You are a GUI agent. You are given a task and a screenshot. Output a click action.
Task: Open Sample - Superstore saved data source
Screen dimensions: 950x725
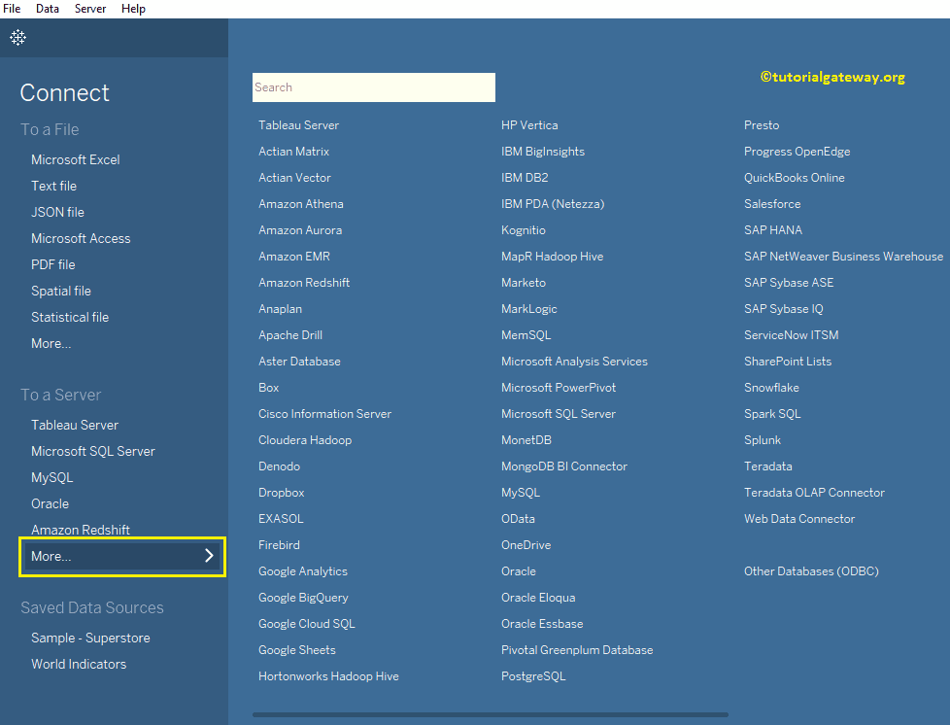click(91, 638)
